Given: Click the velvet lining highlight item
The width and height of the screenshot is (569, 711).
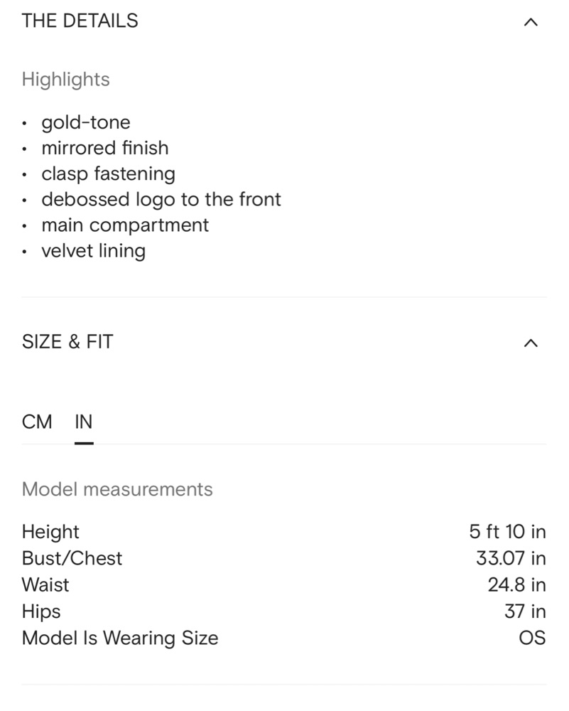Looking at the screenshot, I should pyautogui.click(x=93, y=251).
